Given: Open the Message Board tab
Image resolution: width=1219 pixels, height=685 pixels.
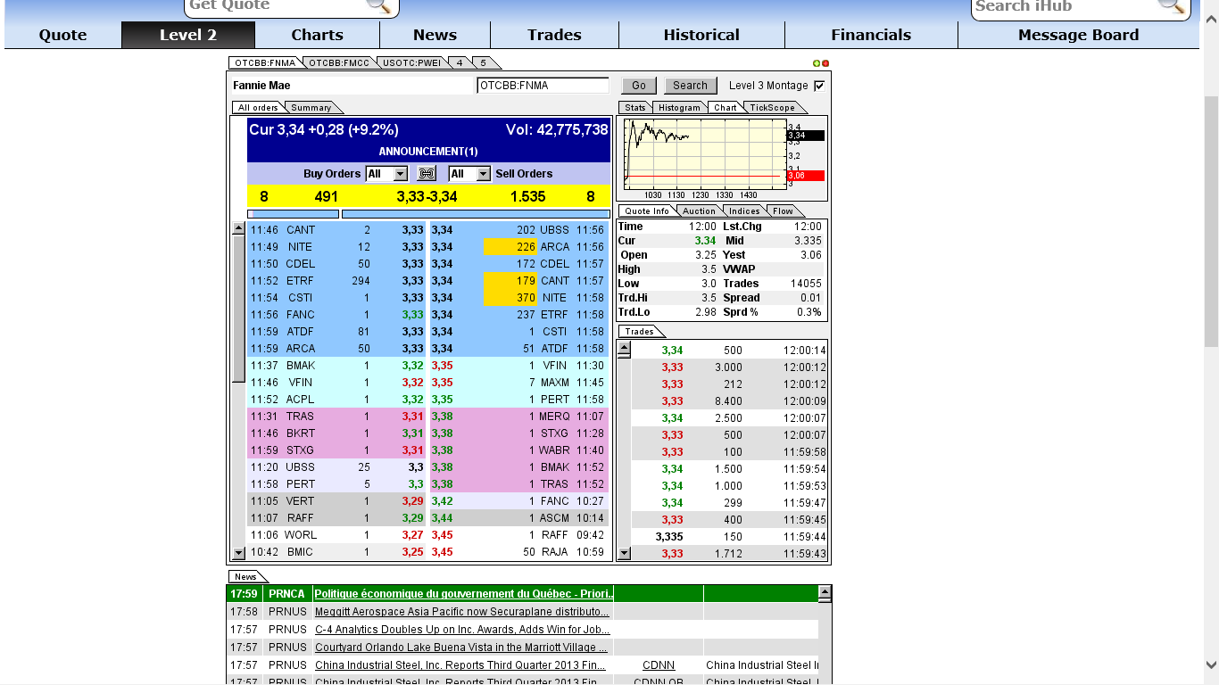Looking at the screenshot, I should coord(1078,35).
